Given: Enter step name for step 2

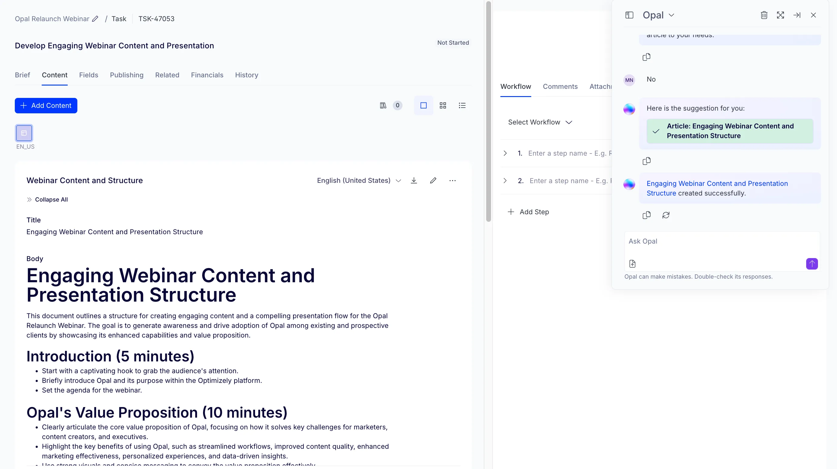Looking at the screenshot, I should pos(570,181).
